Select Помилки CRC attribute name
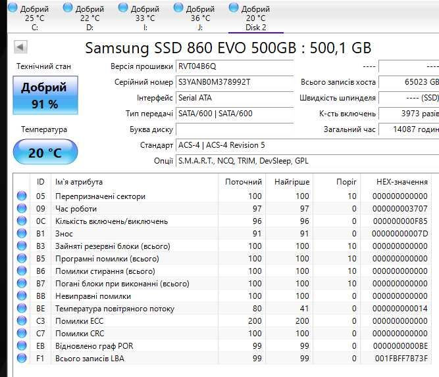The image size is (439, 377). pyautogui.click(x=80, y=334)
